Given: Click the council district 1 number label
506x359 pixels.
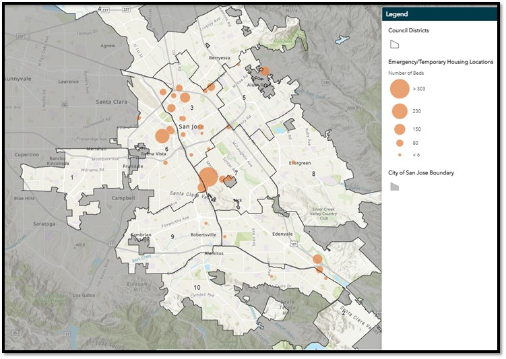Looking at the screenshot, I should (x=71, y=177).
